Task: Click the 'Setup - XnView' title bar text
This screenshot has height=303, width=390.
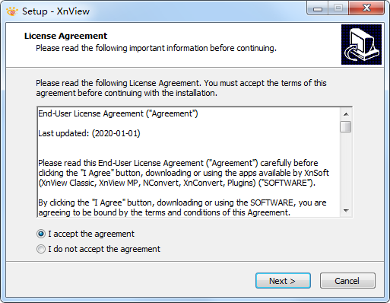Action: pyautogui.click(x=55, y=11)
